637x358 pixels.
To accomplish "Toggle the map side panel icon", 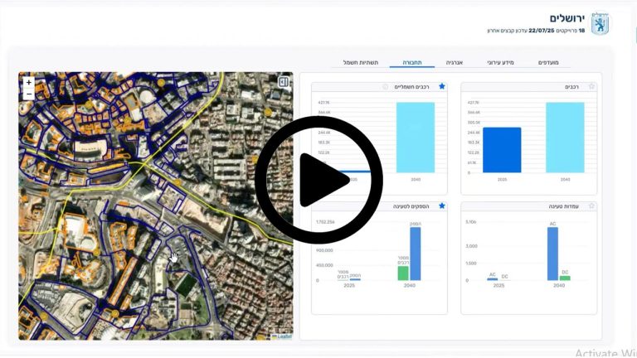I will (x=284, y=82).
